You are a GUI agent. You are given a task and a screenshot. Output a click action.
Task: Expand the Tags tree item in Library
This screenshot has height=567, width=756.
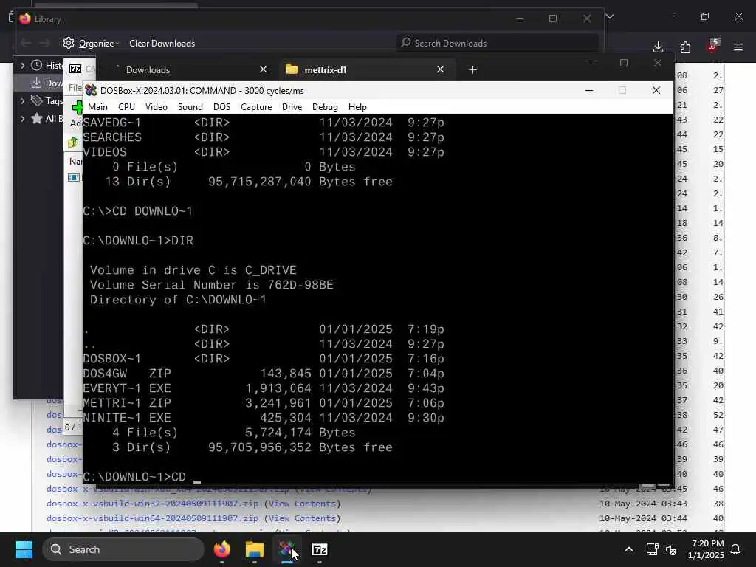(x=22, y=100)
